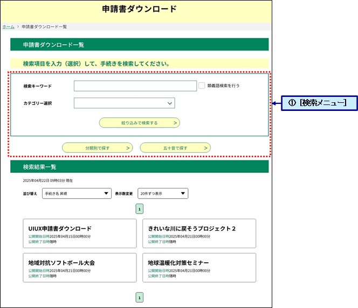
Task: Click the 検索結果一覧 section header
Action: point(139,167)
